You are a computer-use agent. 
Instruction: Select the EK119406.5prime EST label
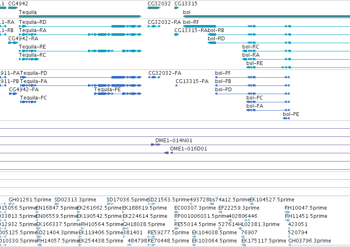pyautogui.click(x=101, y=233)
